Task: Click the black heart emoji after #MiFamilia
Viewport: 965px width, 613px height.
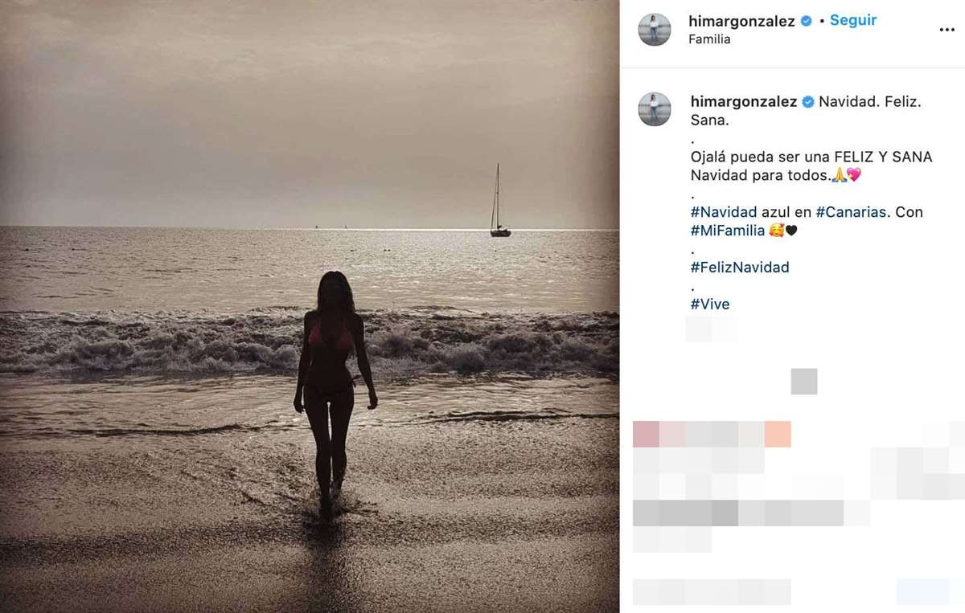Action: (791, 231)
